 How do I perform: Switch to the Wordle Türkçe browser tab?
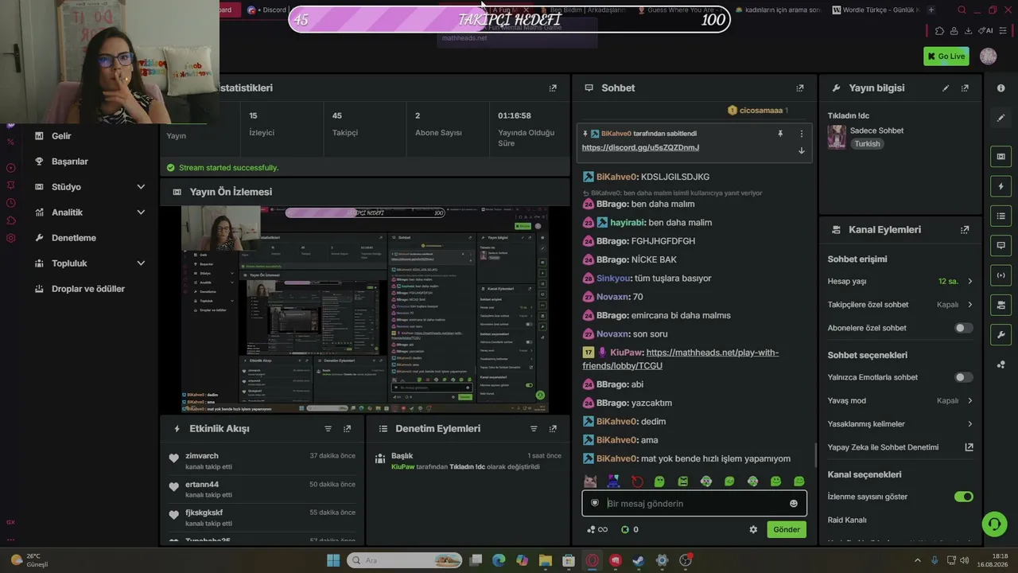click(x=875, y=10)
